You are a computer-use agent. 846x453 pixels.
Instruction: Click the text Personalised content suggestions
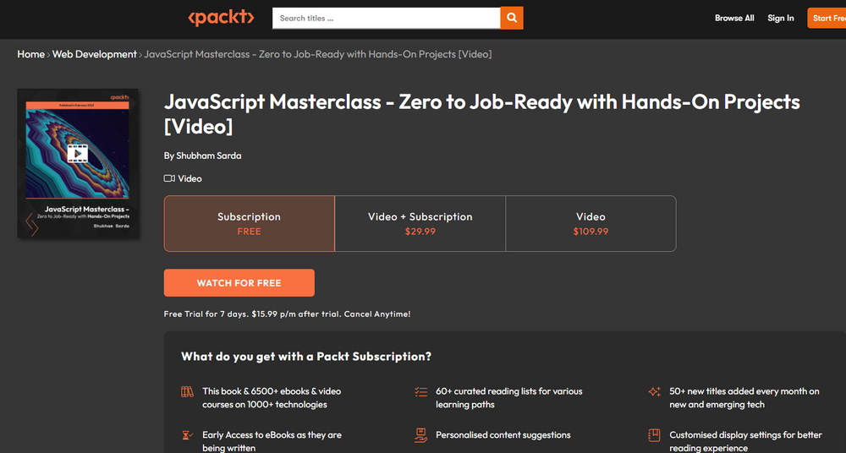tap(503, 434)
